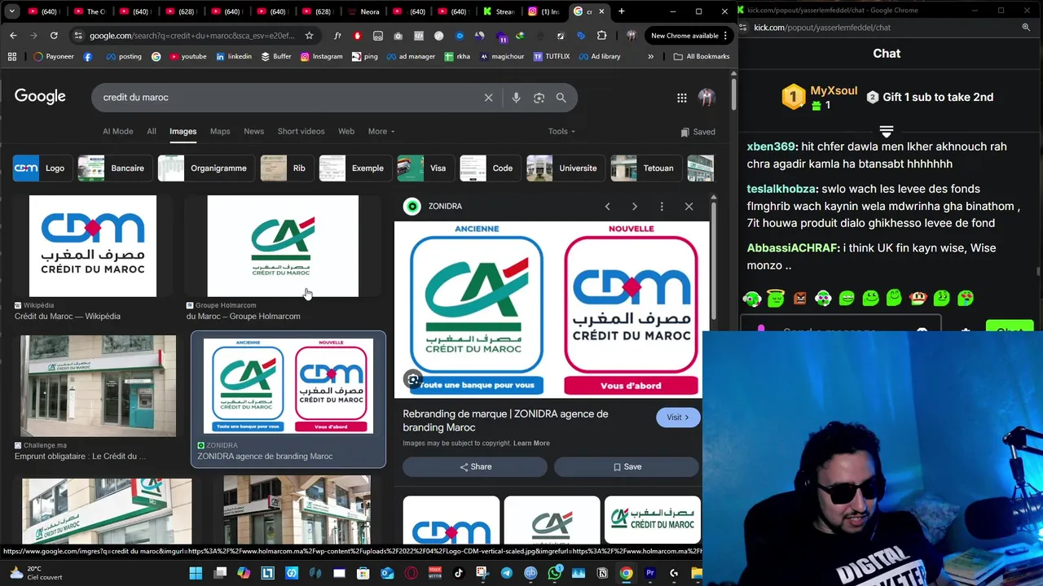Open the linkedin bookmark
Viewport: 1043px width, 586px height.
(233, 56)
